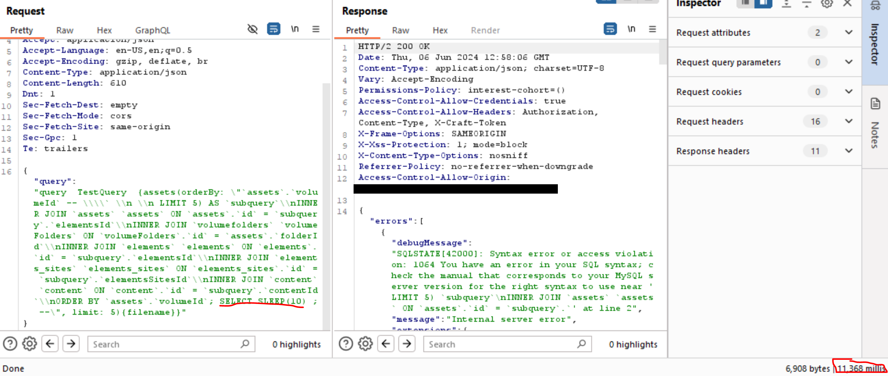Go to previous match in Request search
888x376 pixels.
(50, 344)
